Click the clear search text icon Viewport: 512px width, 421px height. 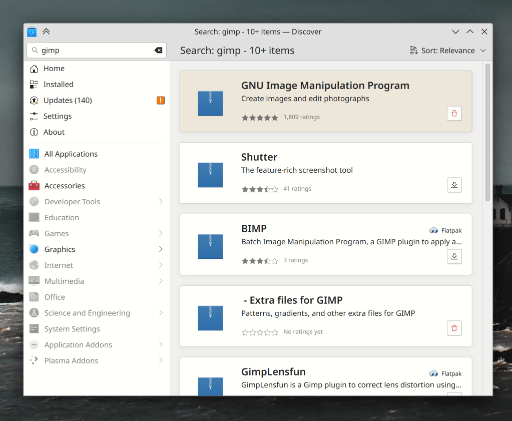click(158, 50)
